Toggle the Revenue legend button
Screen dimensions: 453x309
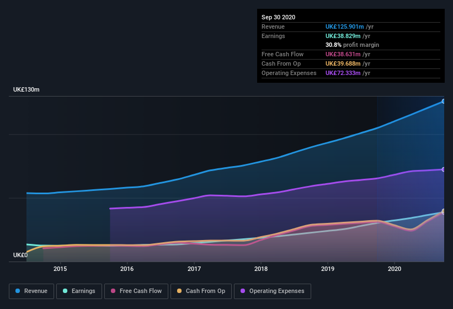(31, 291)
